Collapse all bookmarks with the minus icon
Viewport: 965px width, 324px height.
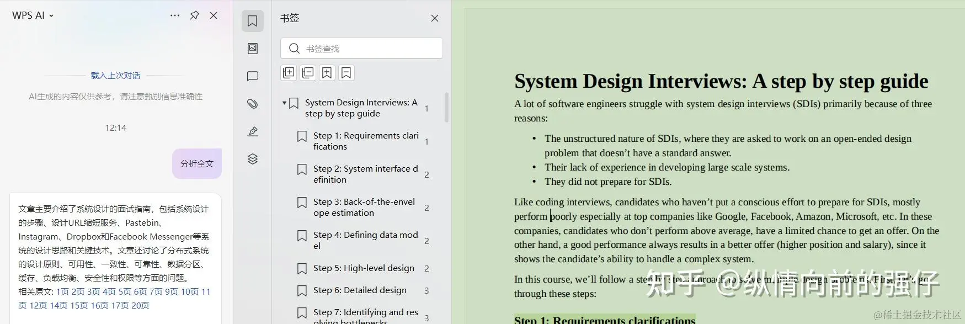pos(308,73)
